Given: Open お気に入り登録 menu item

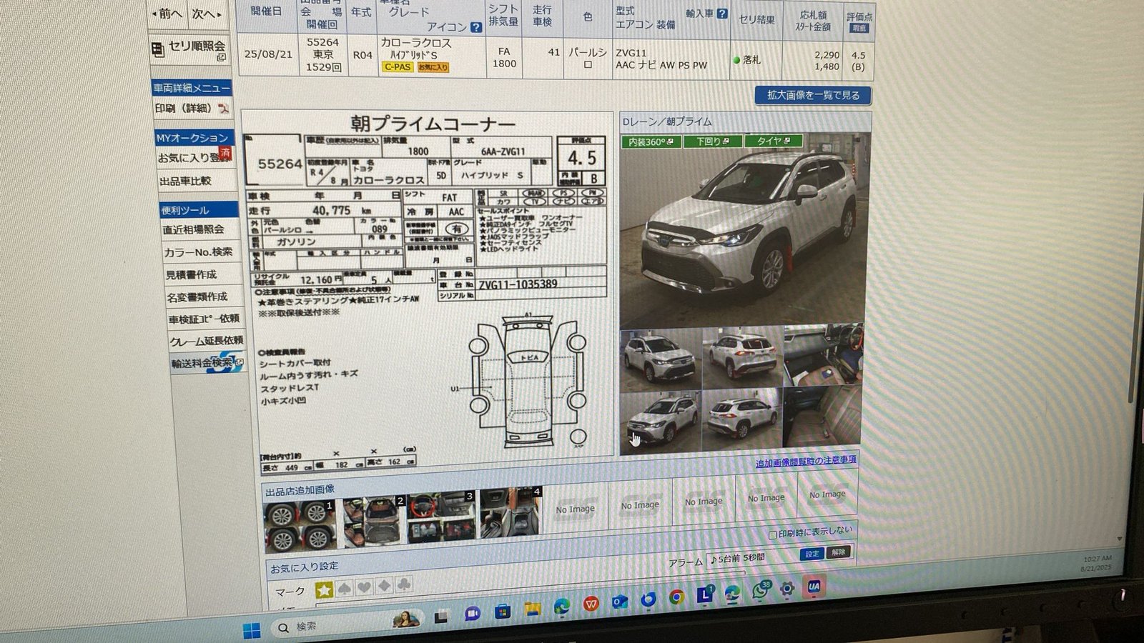Looking at the screenshot, I should click(194, 156).
